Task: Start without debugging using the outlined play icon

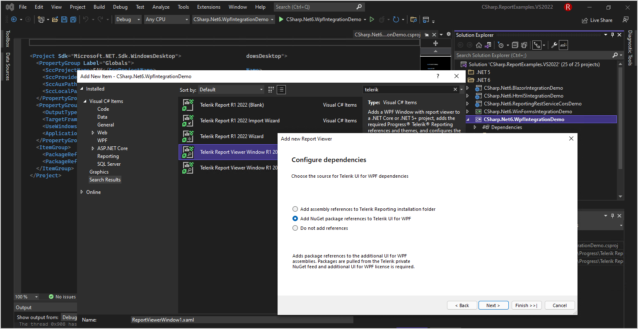Action: pos(372,19)
